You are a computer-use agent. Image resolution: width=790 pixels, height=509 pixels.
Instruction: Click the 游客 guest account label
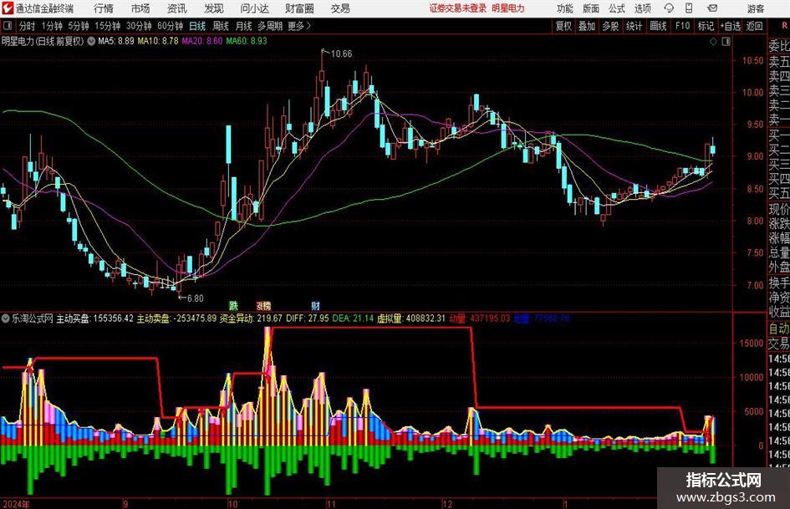tap(755, 8)
